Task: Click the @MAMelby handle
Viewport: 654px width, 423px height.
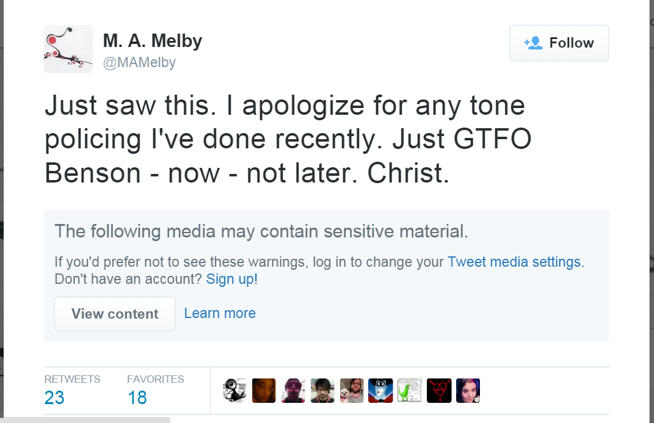Action: [x=139, y=62]
